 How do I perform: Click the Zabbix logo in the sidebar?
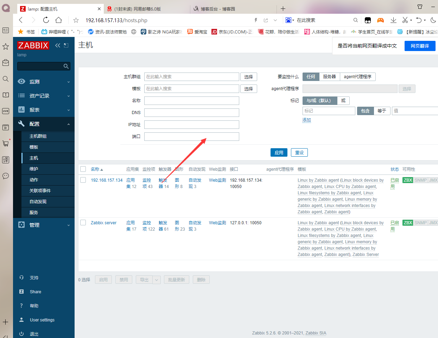point(33,45)
